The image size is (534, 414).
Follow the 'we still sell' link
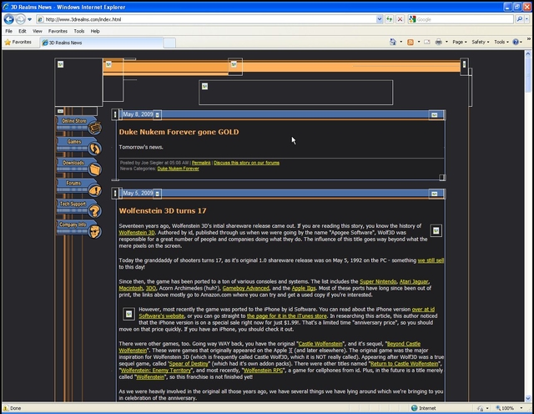[x=431, y=260]
